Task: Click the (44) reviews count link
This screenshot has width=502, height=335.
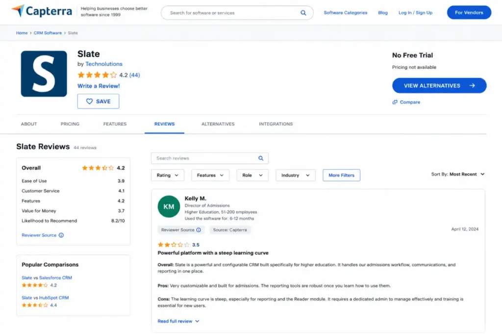Action: click(134, 75)
